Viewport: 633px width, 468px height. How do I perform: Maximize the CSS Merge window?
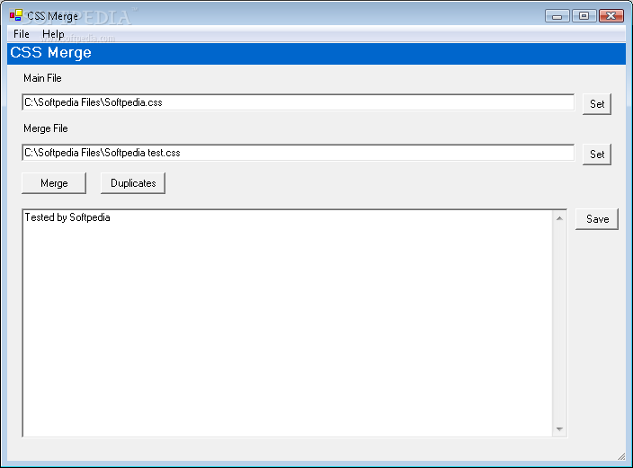click(584, 16)
